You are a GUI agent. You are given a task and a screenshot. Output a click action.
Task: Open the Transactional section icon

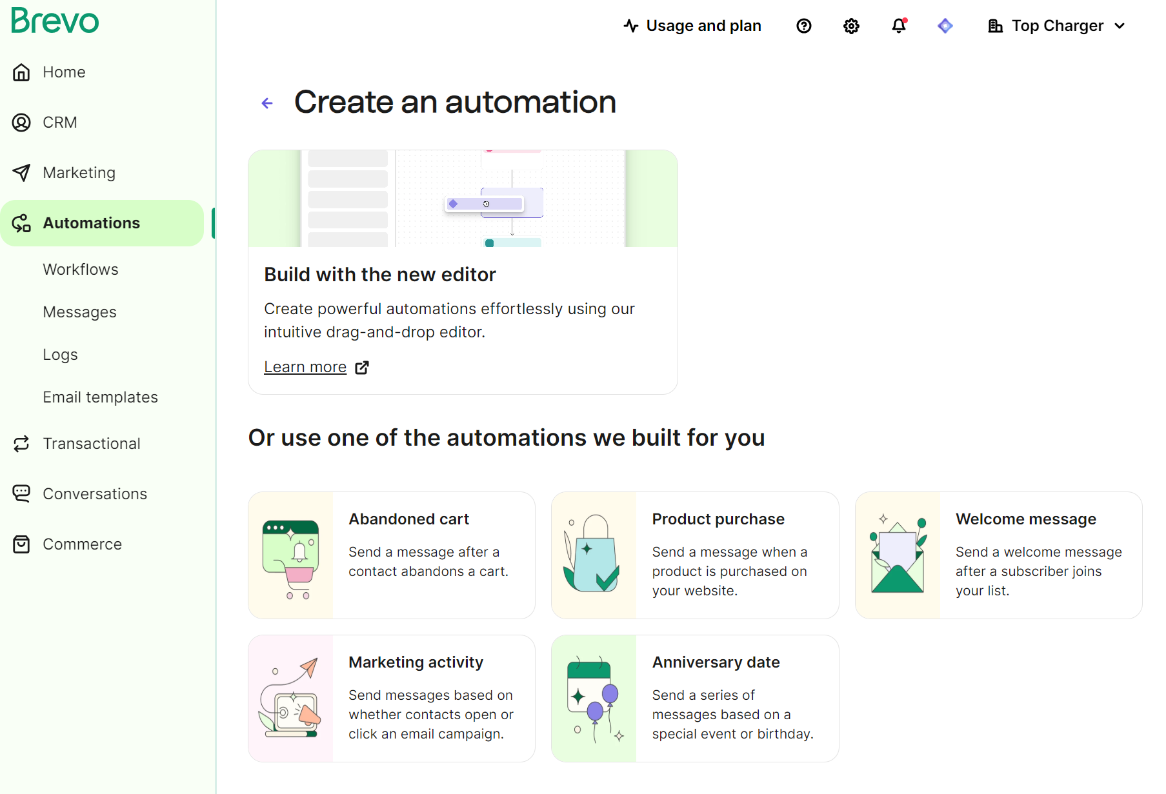(21, 443)
